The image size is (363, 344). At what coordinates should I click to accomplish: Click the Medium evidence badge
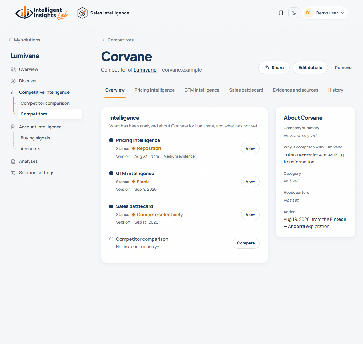coord(179,157)
